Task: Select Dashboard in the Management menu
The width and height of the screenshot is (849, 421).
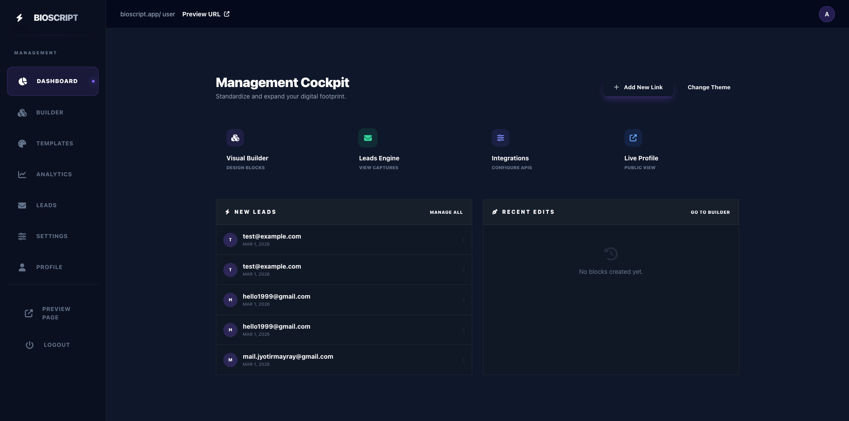Action: pyautogui.click(x=53, y=81)
